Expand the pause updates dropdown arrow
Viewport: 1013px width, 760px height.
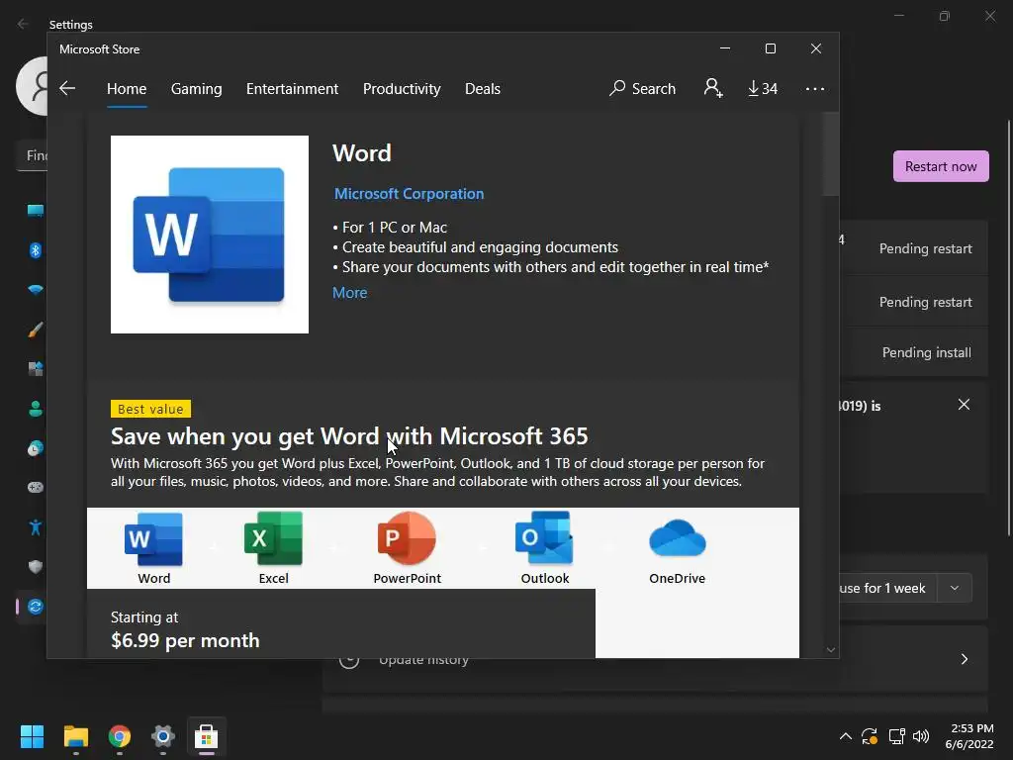(x=955, y=588)
